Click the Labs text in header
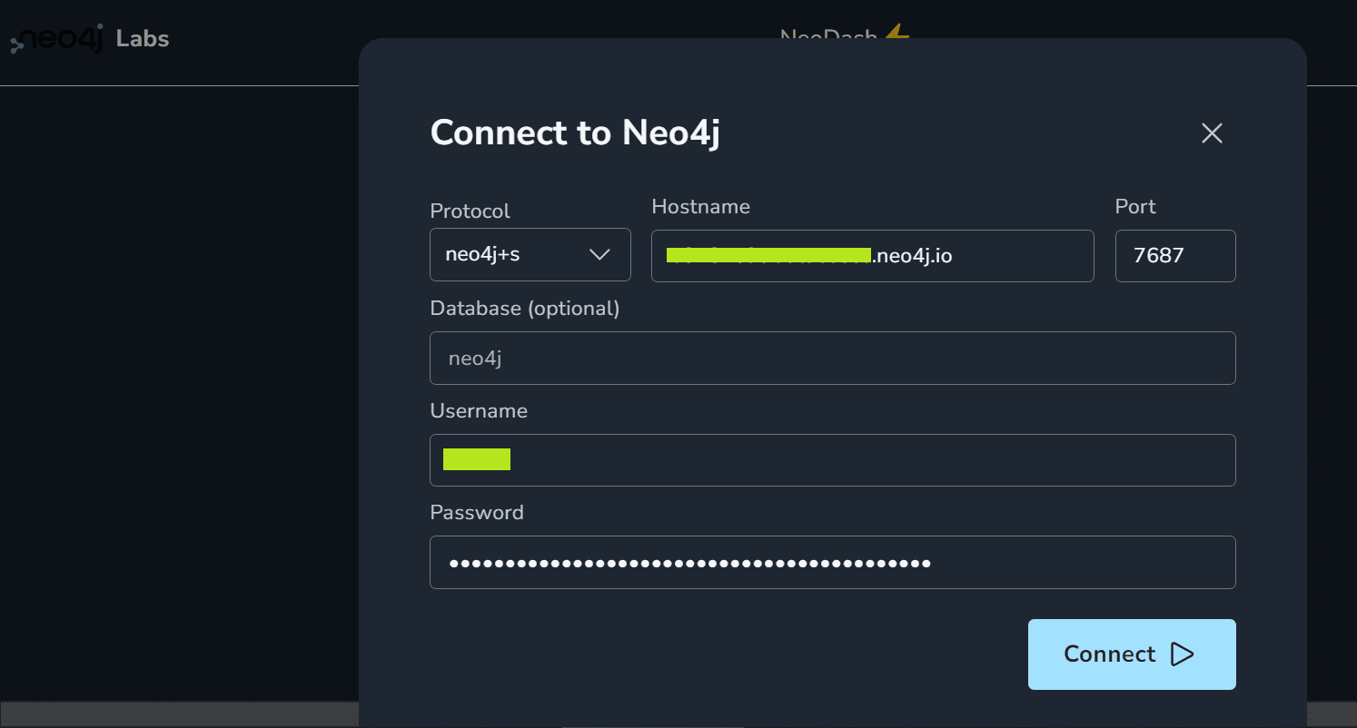 tap(143, 39)
